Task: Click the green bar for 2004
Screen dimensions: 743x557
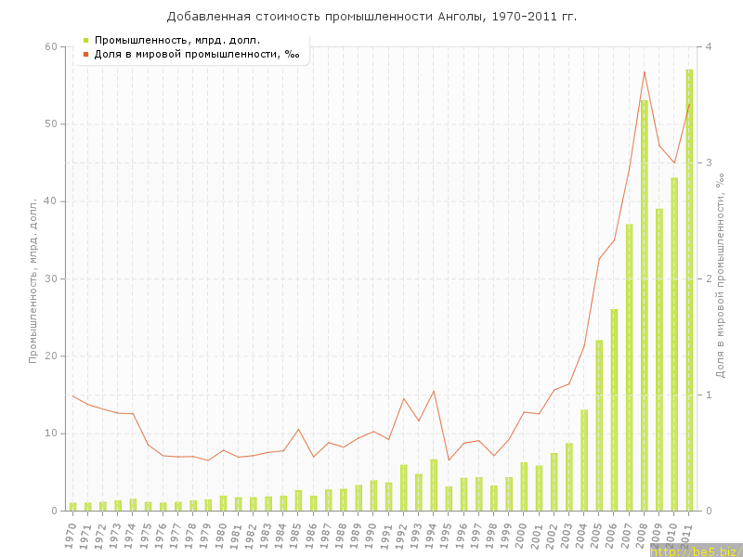Action: click(584, 460)
